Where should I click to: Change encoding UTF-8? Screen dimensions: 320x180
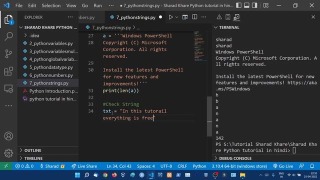point(166,166)
